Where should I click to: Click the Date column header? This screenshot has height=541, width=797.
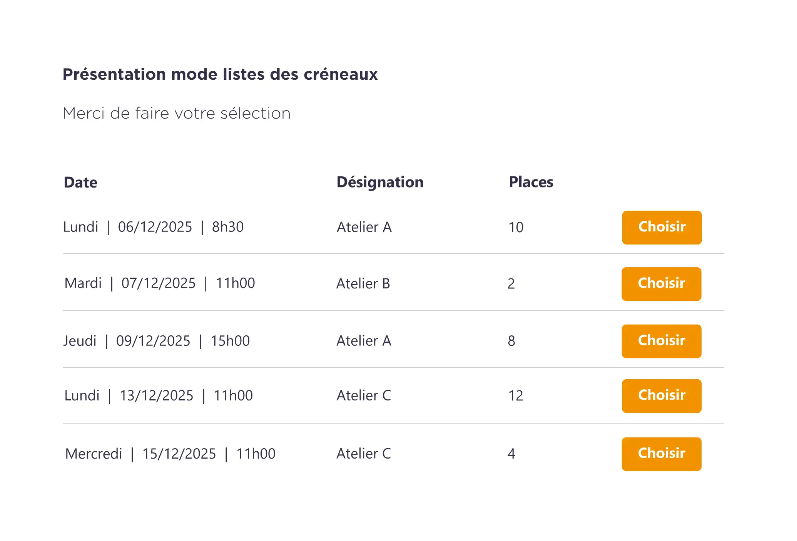[x=80, y=183]
